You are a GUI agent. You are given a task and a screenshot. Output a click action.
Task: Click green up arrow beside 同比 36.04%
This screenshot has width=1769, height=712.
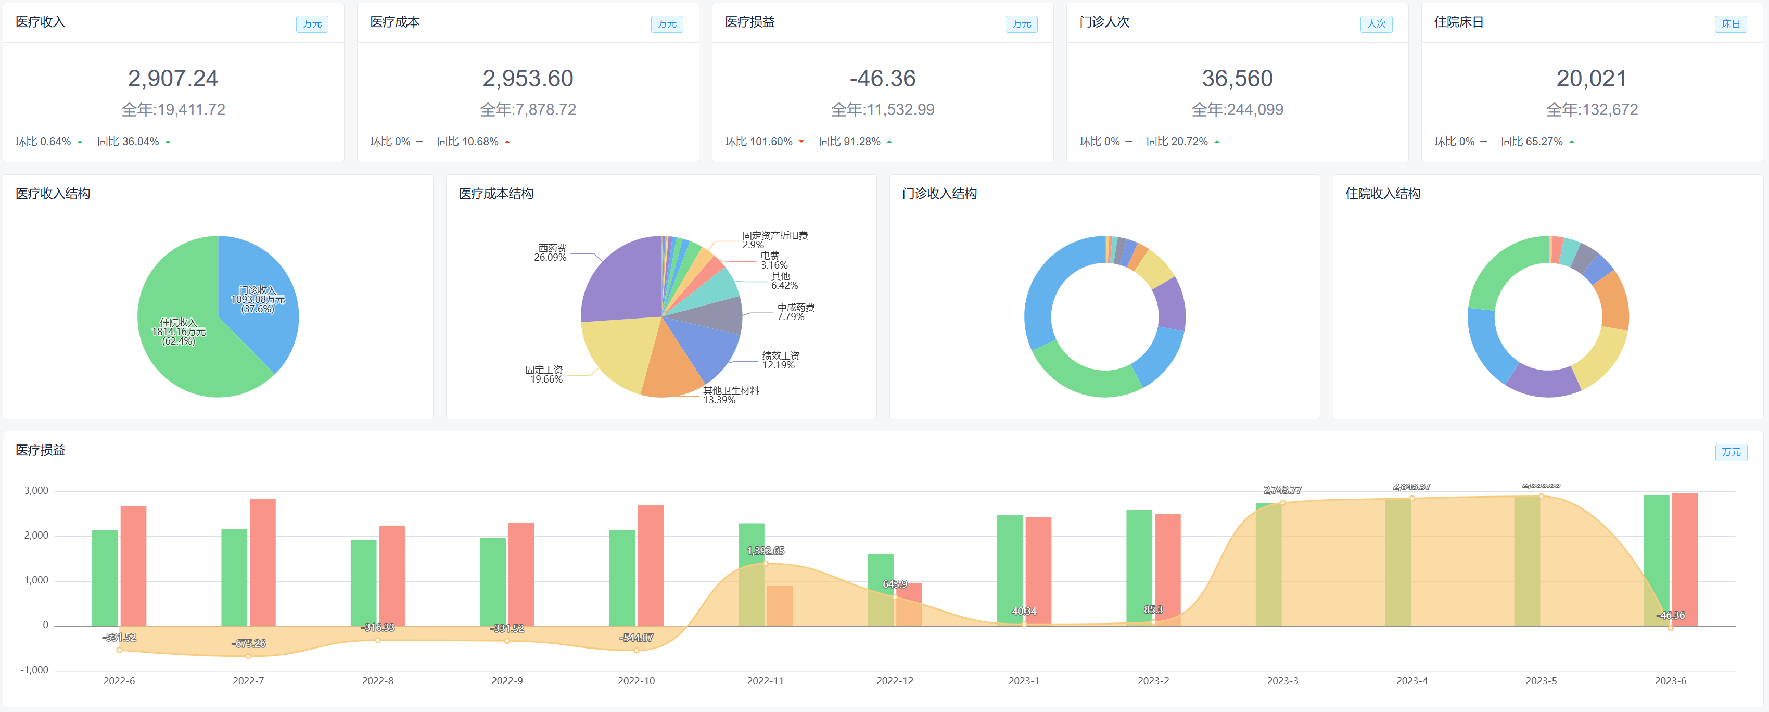(168, 142)
